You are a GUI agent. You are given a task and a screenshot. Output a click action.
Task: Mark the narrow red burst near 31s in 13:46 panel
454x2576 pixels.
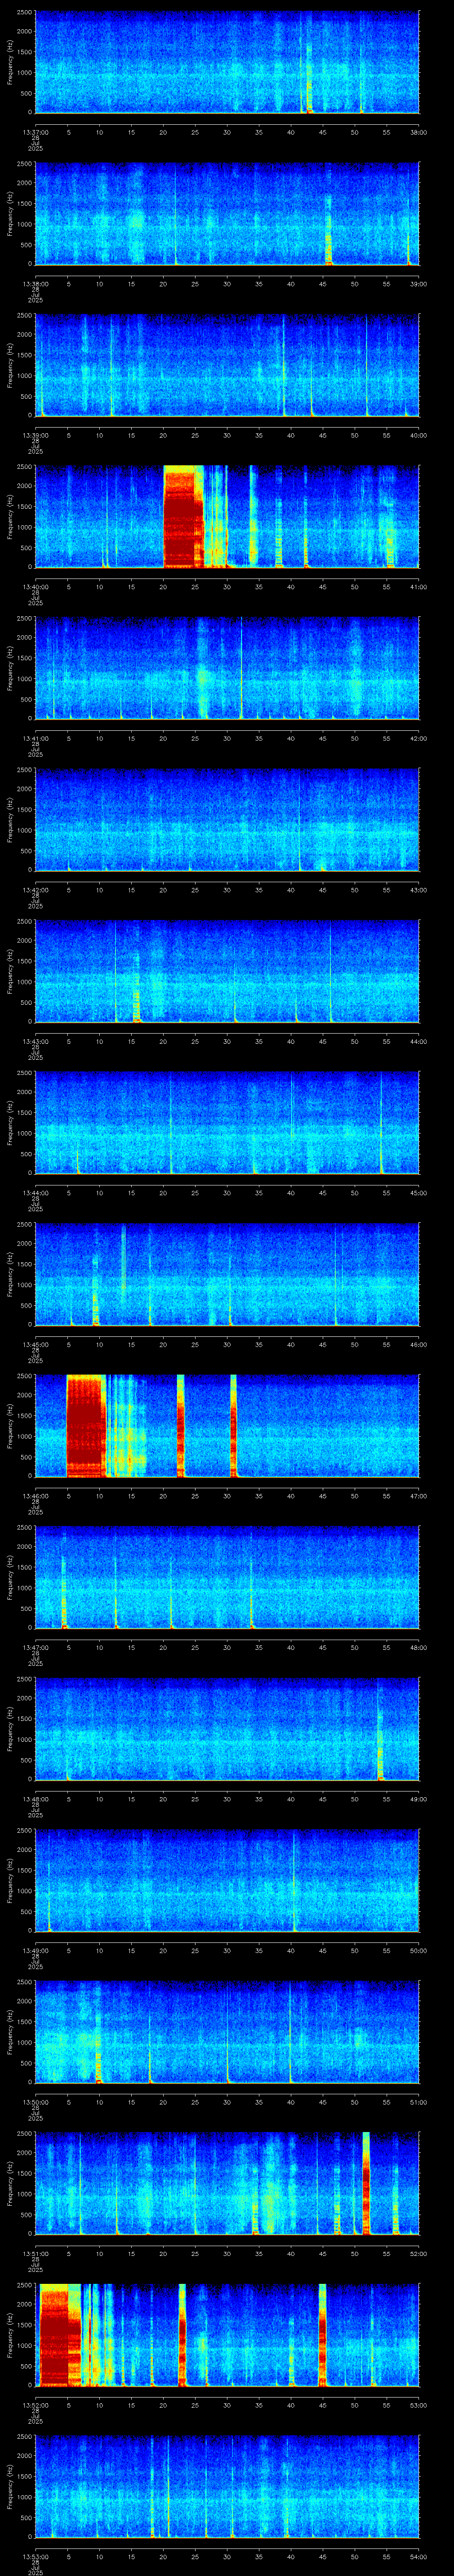234,1427
